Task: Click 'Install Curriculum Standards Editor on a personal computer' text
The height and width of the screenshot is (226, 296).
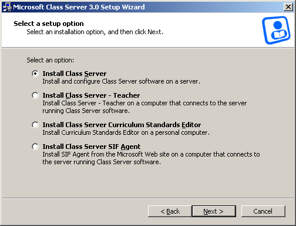Action: tap(126, 132)
